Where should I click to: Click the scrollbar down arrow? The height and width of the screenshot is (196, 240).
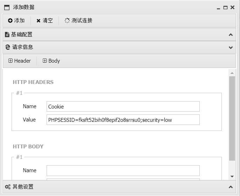[232, 176]
